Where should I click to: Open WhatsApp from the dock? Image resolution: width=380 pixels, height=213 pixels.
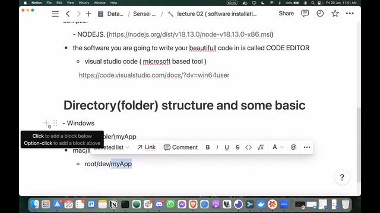tap(170, 205)
